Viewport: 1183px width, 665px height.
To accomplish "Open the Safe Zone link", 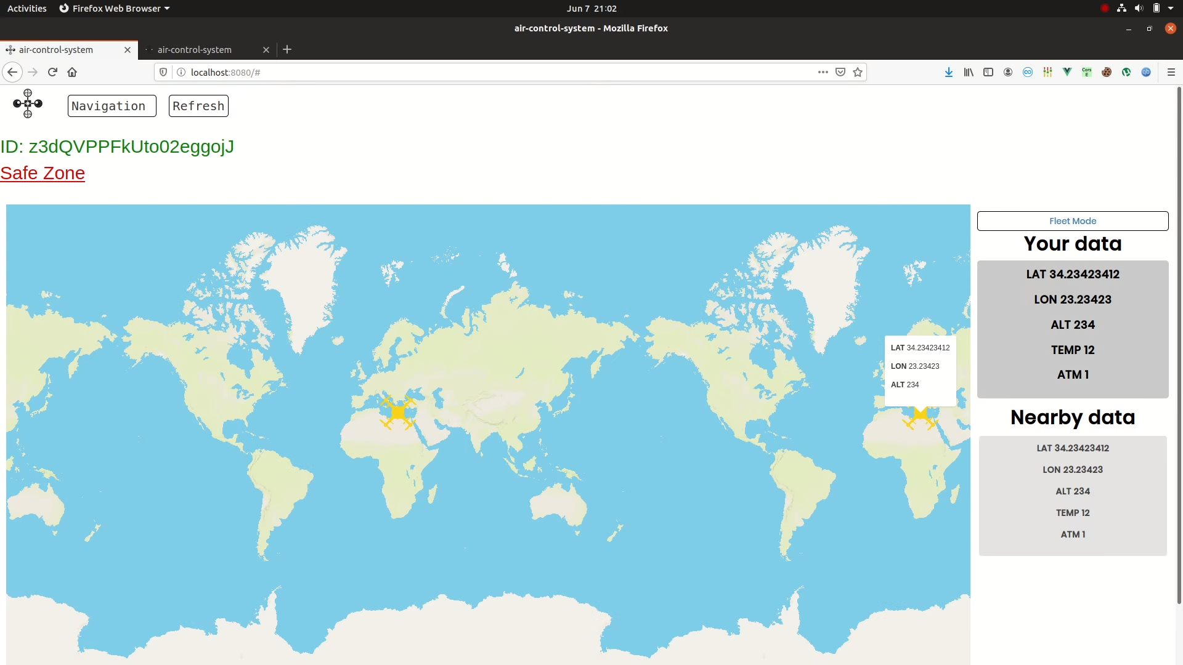I will tap(43, 173).
